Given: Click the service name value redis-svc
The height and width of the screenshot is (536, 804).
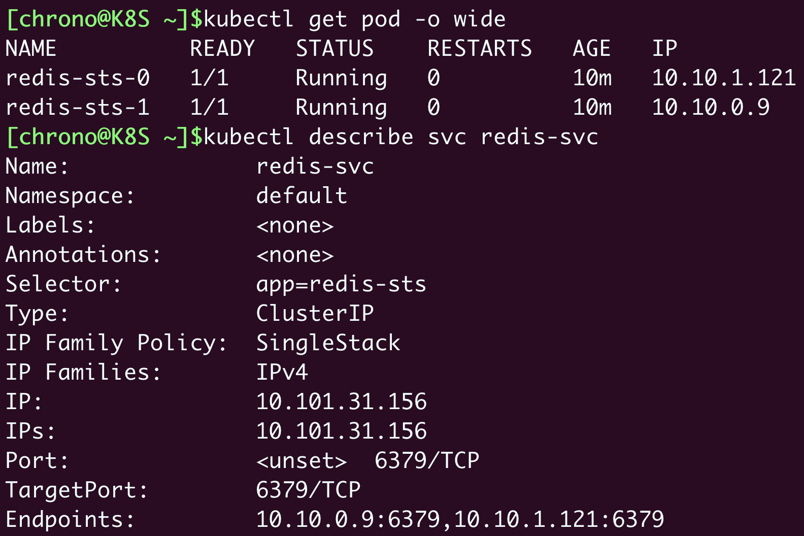Looking at the screenshot, I should click(x=315, y=166).
